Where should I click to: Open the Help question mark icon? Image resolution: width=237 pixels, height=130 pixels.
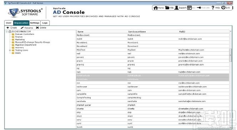tap(213, 8)
